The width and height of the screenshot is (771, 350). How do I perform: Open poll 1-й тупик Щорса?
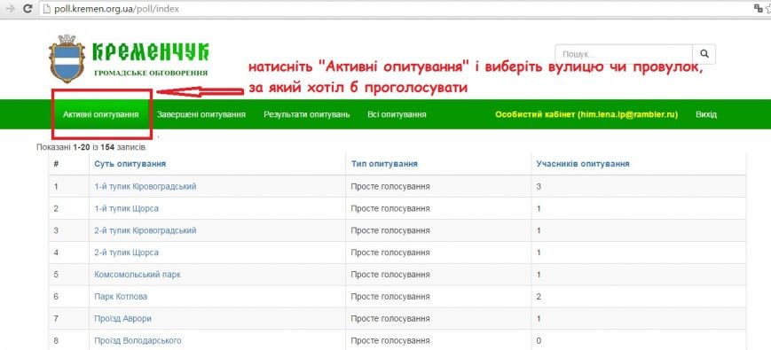[126, 208]
